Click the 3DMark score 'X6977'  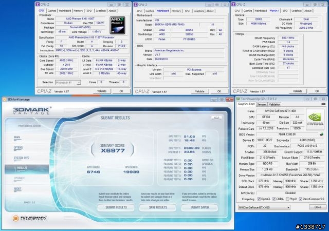113,150
